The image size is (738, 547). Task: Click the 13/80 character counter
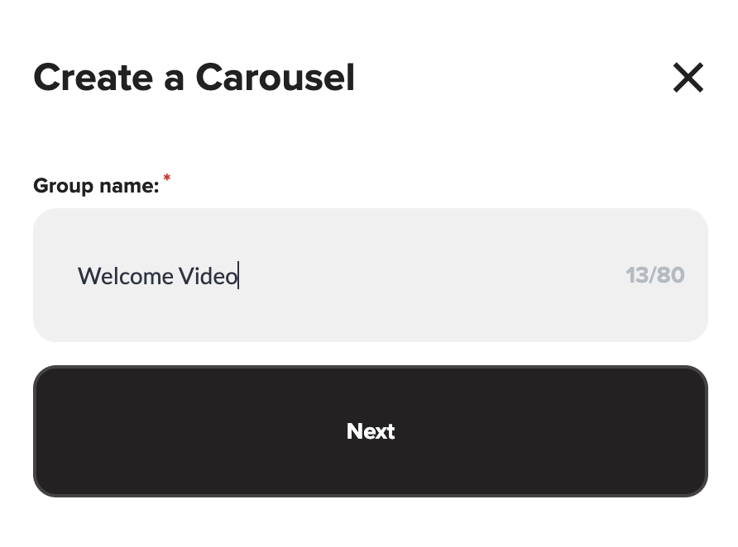[x=654, y=275]
